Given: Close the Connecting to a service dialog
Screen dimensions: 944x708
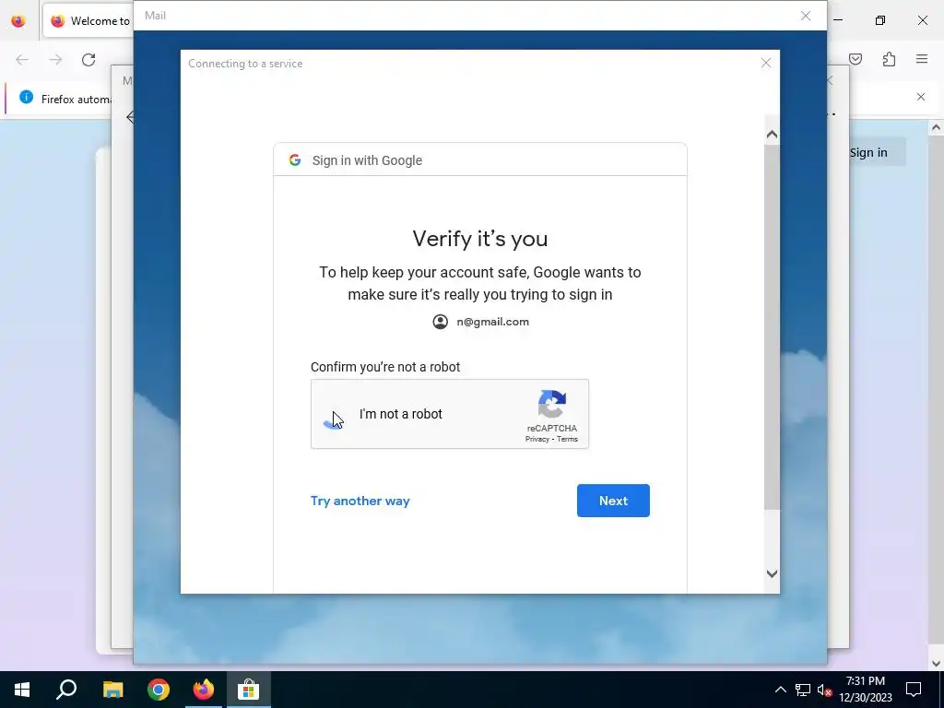Looking at the screenshot, I should pyautogui.click(x=766, y=64).
